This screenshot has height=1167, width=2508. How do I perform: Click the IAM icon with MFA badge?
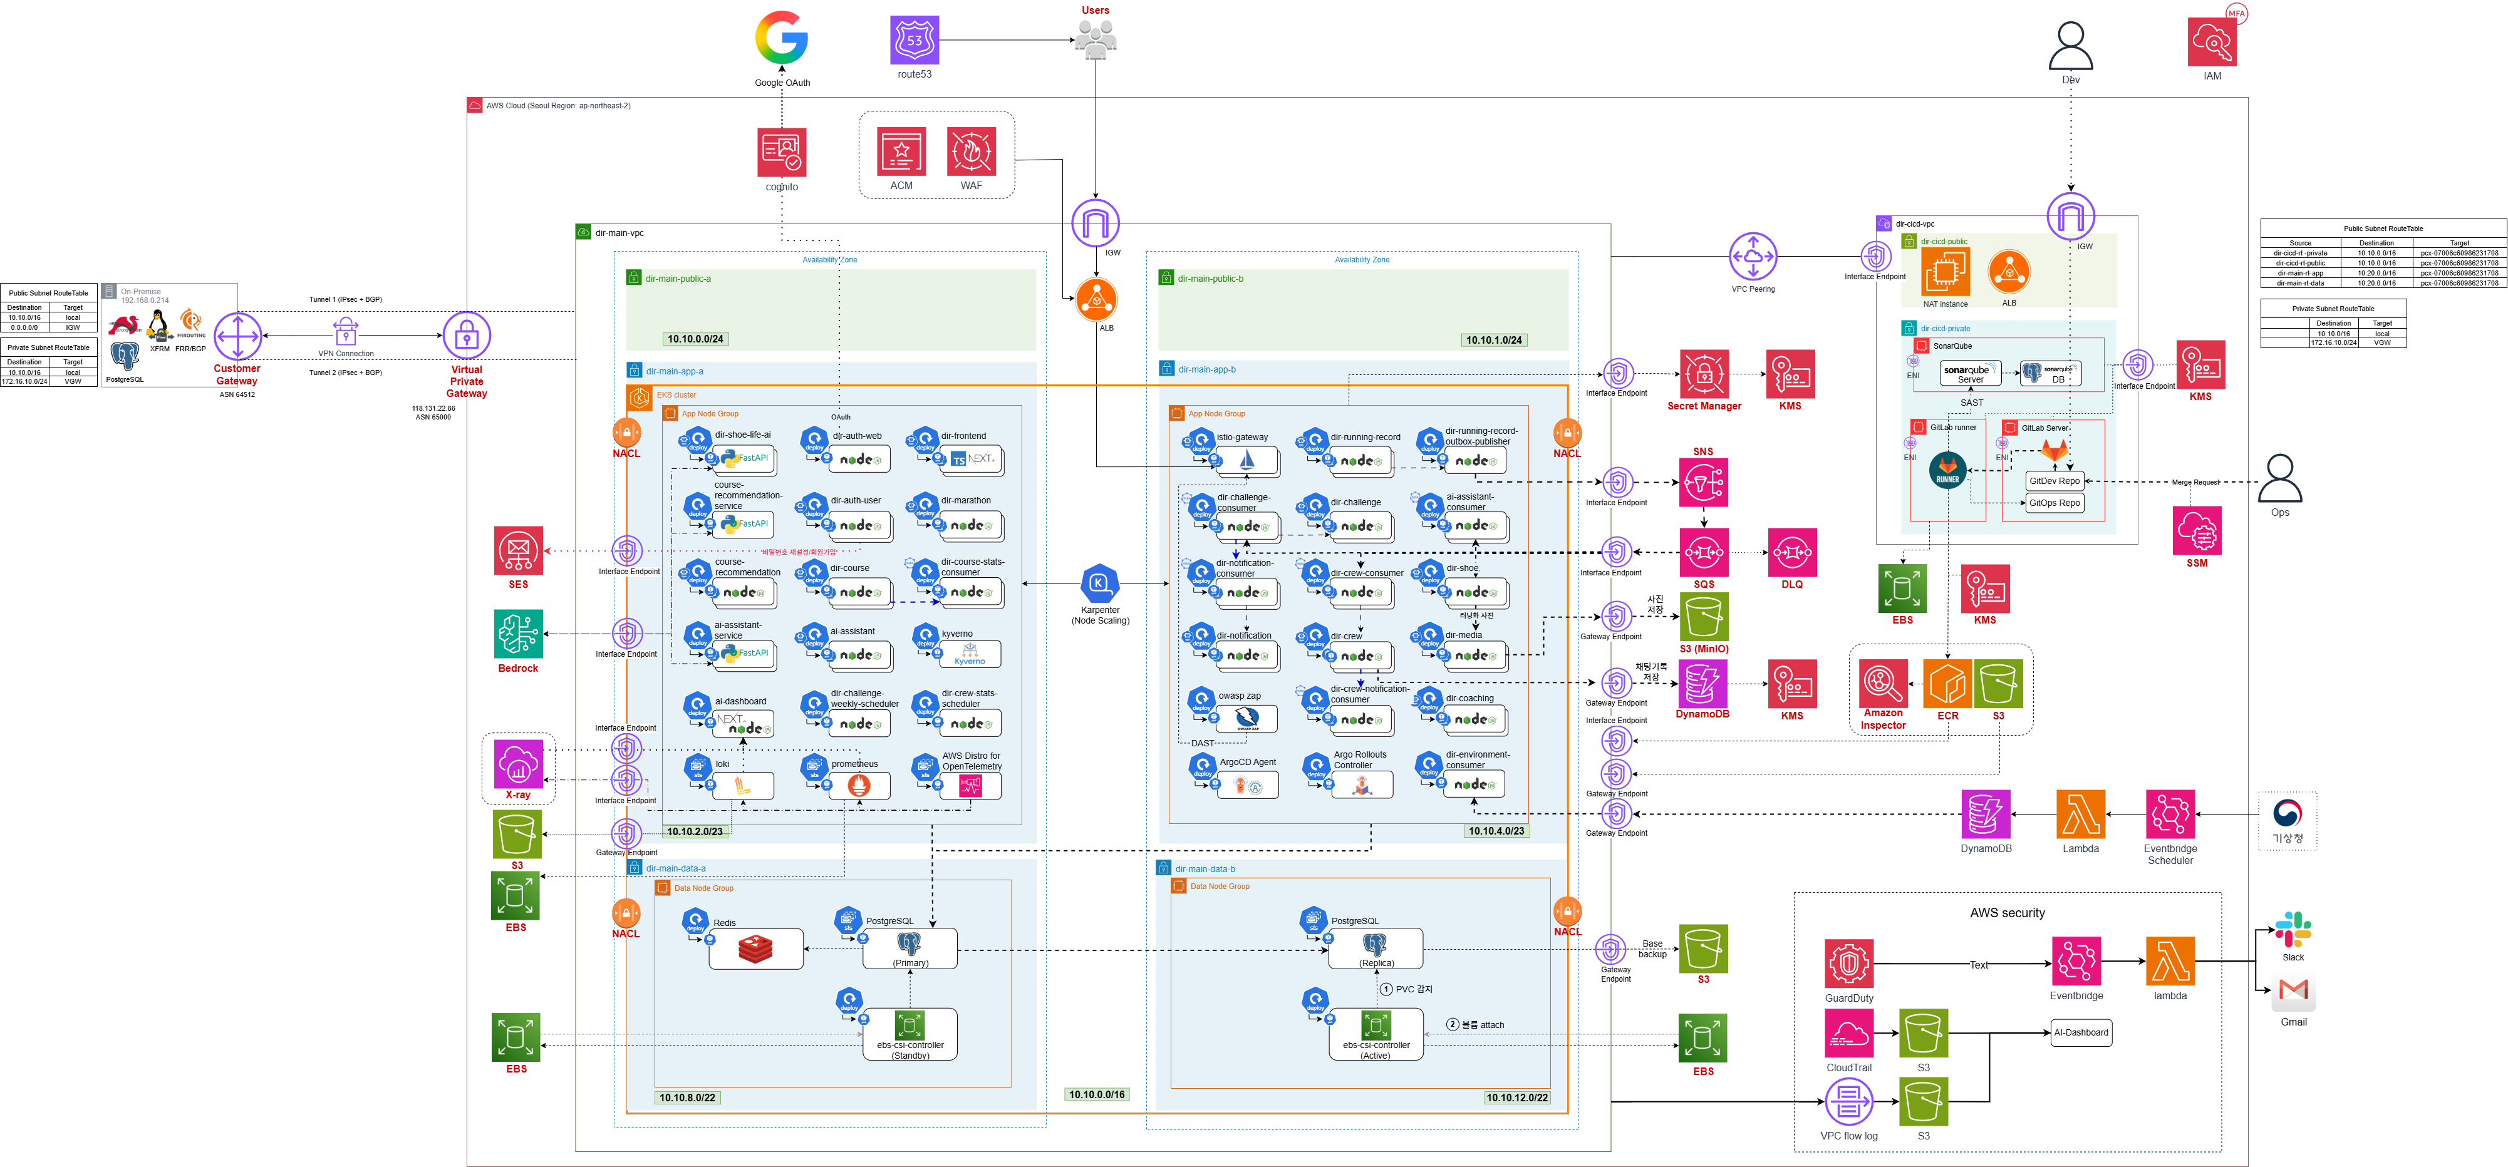pyautogui.click(x=2212, y=42)
